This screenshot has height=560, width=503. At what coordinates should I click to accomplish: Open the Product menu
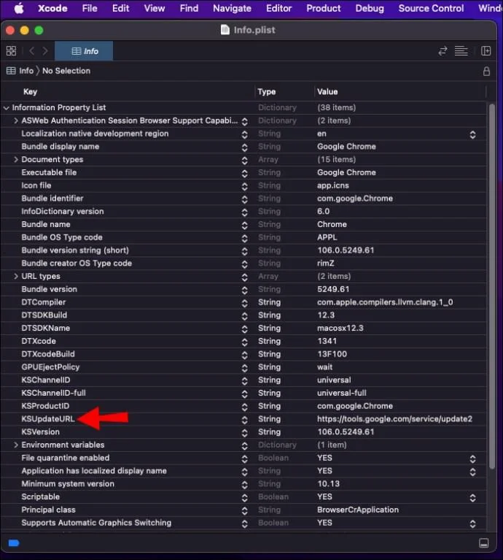[324, 8]
